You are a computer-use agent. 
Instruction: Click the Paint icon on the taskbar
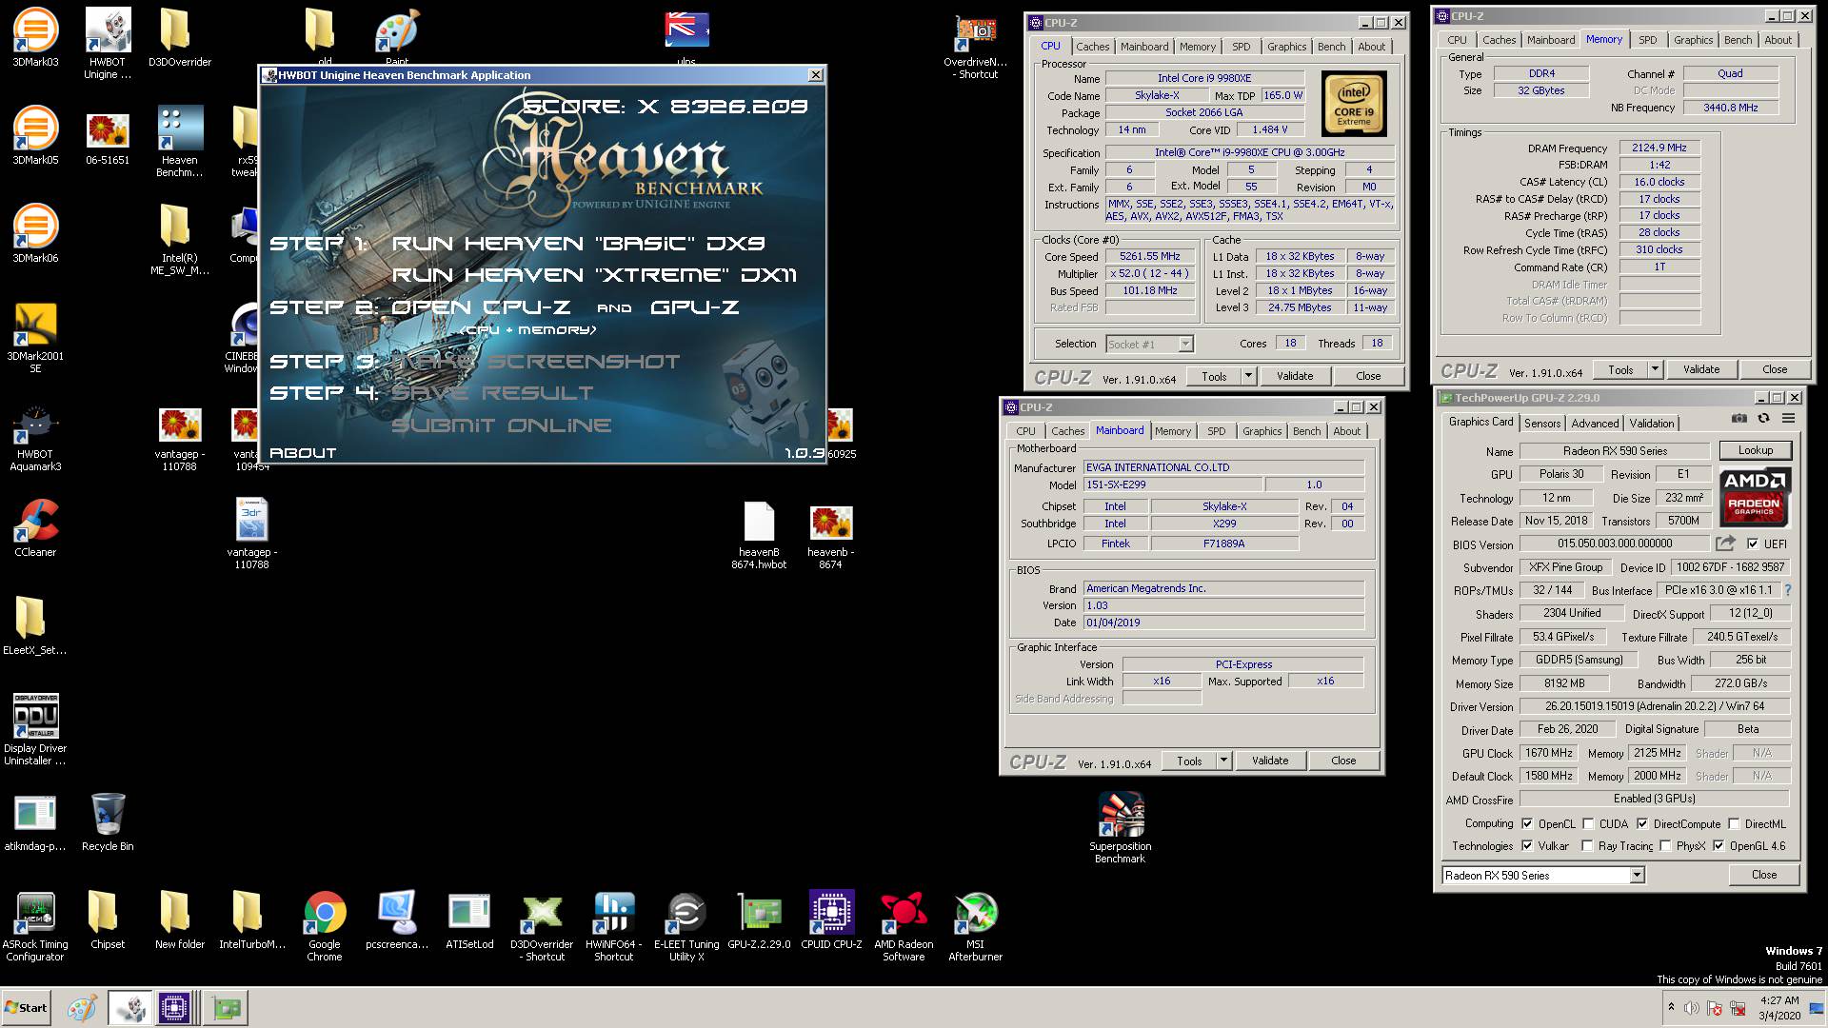tap(82, 1008)
